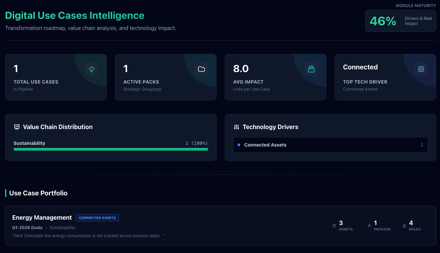
Task: Click the chart icon beside Value Chain Distribution
Action: click(17, 127)
